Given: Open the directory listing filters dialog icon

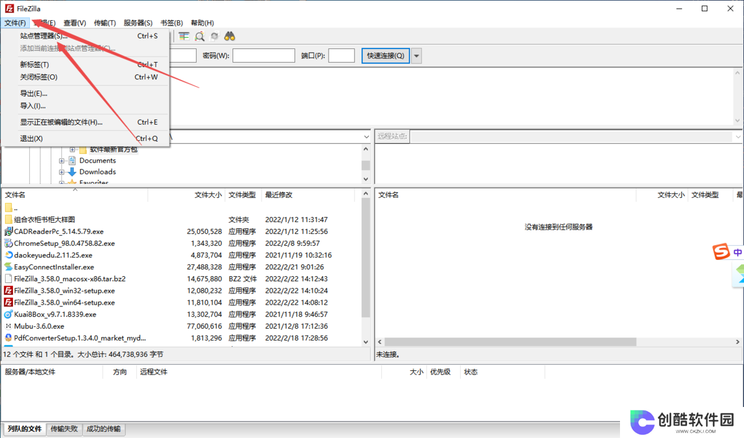Looking at the screenshot, I should click(x=184, y=37).
